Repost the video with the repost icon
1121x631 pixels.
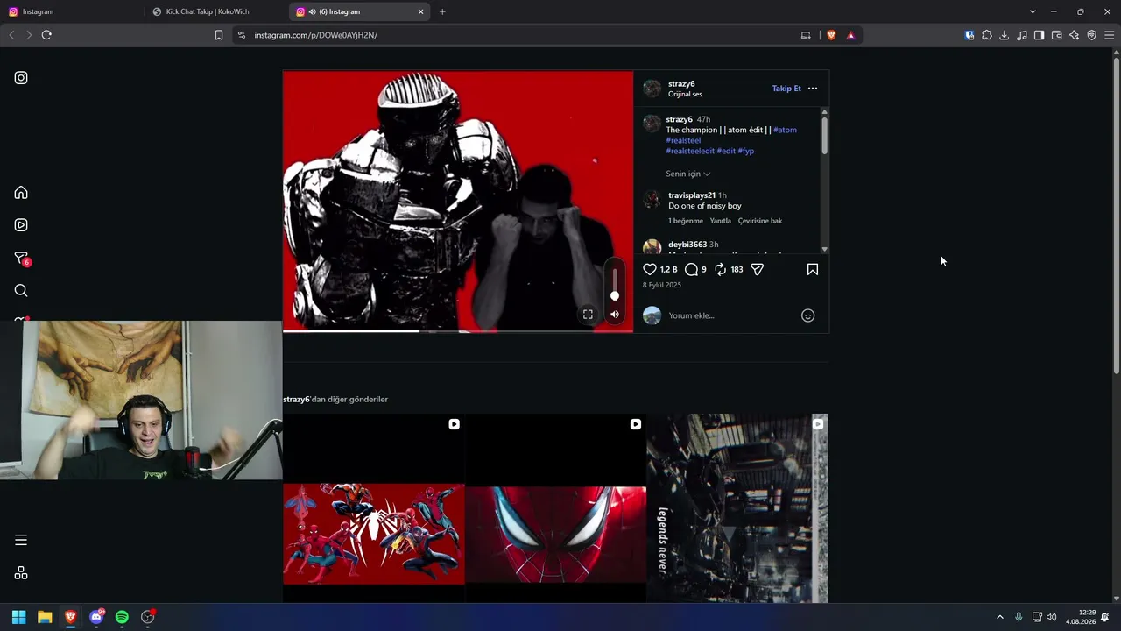[x=720, y=270]
